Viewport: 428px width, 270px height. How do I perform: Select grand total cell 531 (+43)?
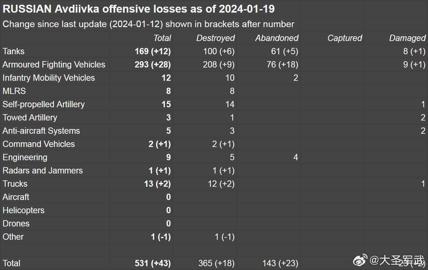click(153, 263)
